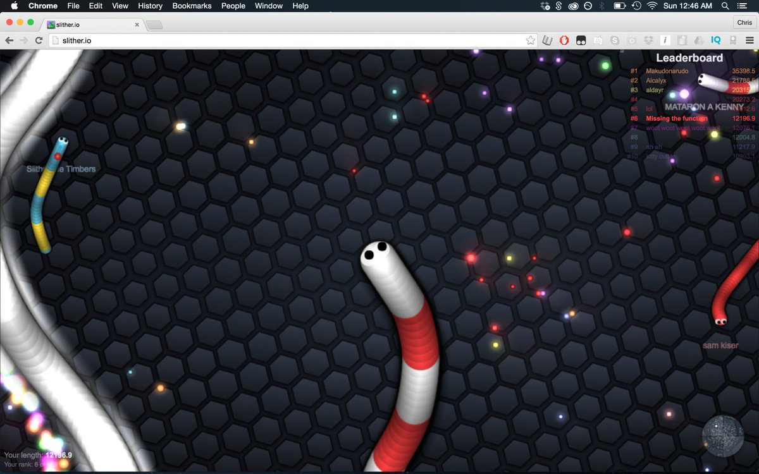The height and width of the screenshot is (474, 759).
Task: Click the Finder-face extension icon
Action: [598, 40]
